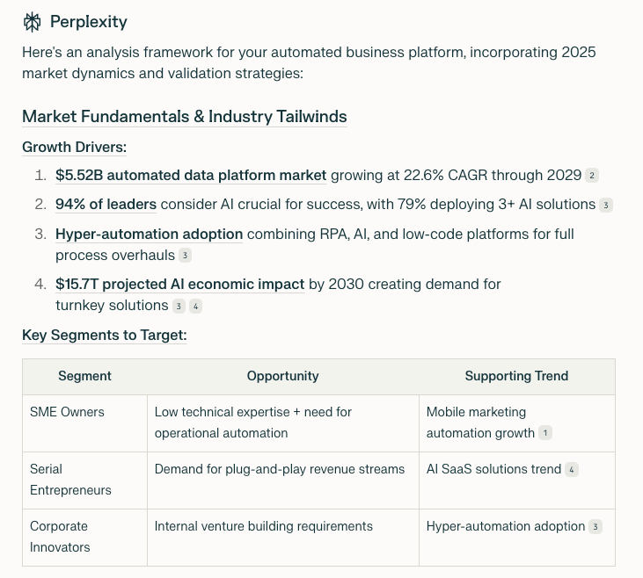
Task: Open citation 4 after turnkey solutions
Action: coord(195,306)
